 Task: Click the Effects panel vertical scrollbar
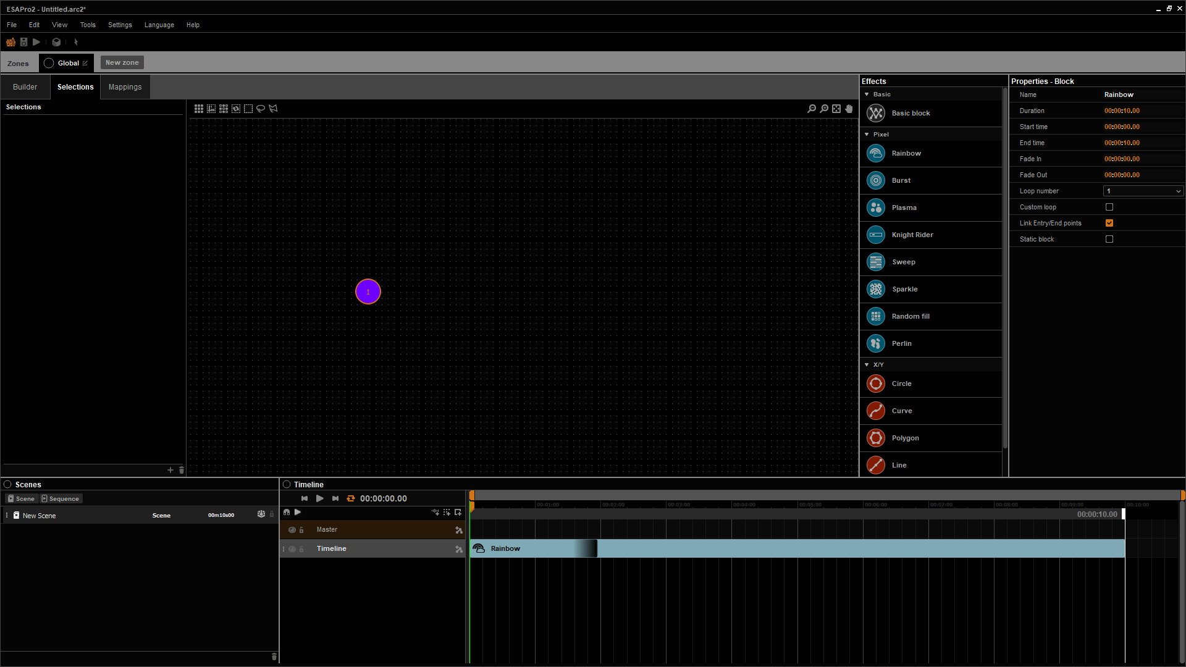1005,269
